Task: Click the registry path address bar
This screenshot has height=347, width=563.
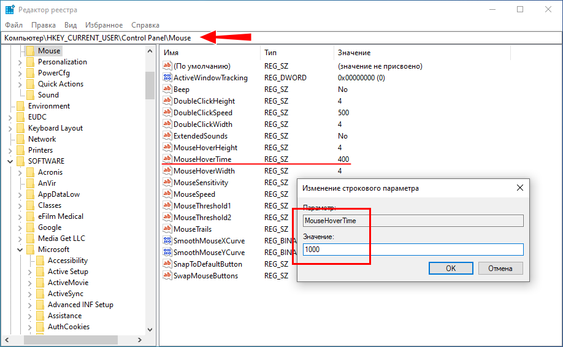Action: [x=281, y=37]
